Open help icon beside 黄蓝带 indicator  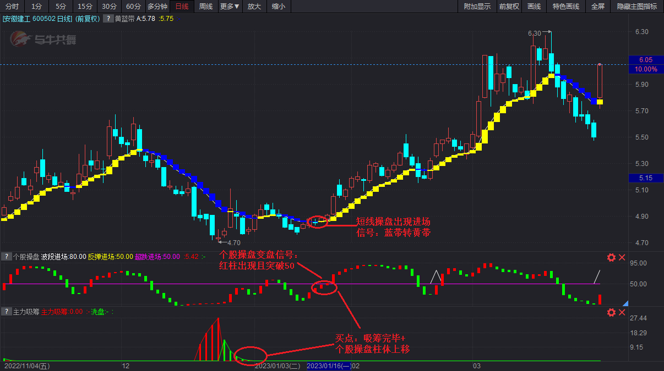coord(109,19)
